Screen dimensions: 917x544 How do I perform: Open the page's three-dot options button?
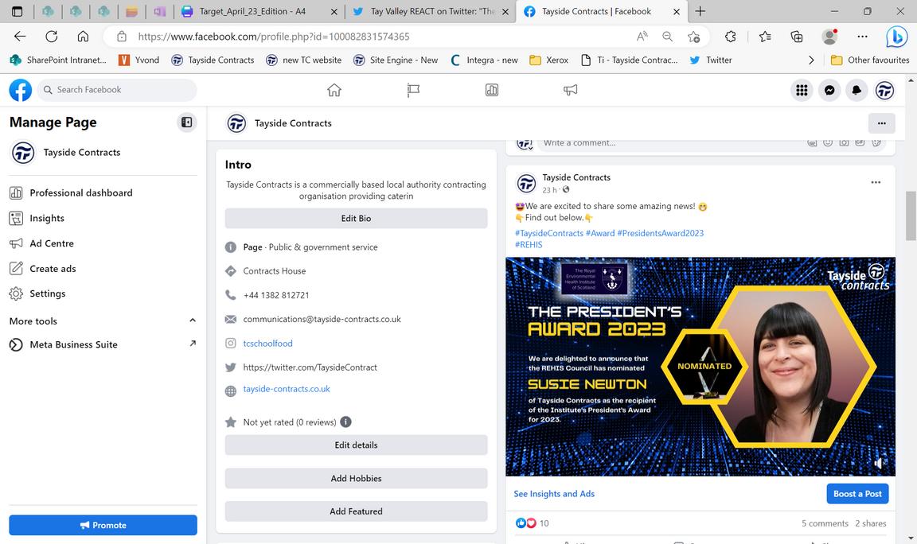pyautogui.click(x=881, y=123)
